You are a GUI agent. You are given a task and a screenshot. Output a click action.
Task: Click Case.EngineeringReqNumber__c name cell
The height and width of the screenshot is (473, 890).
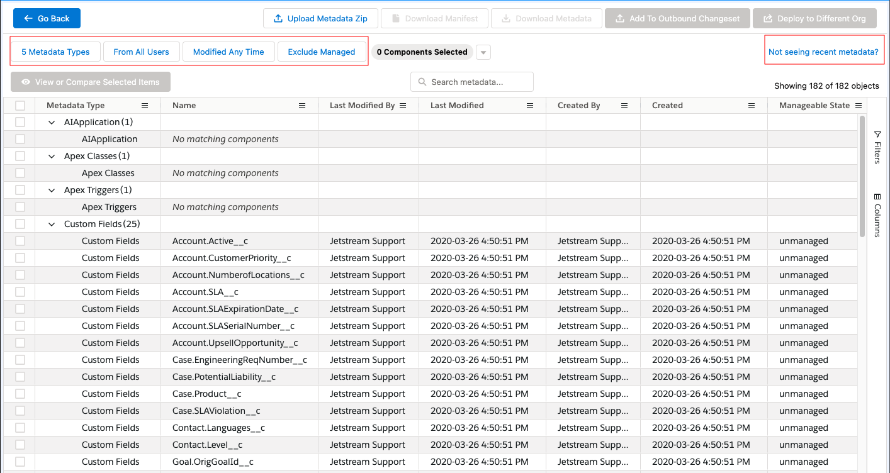[239, 360]
